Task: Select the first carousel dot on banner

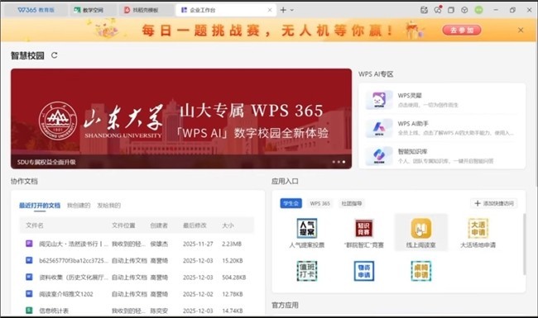Action: [334, 162]
